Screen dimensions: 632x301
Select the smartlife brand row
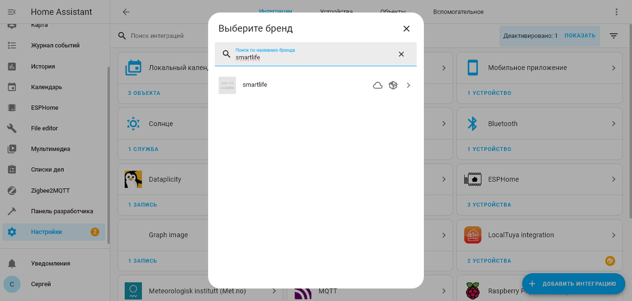coord(315,85)
